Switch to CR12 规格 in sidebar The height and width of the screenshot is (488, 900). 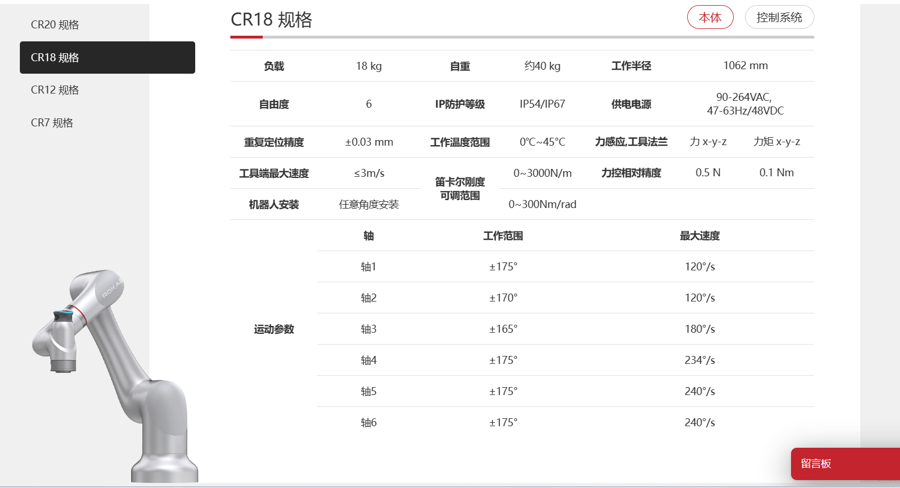pyautogui.click(x=54, y=90)
